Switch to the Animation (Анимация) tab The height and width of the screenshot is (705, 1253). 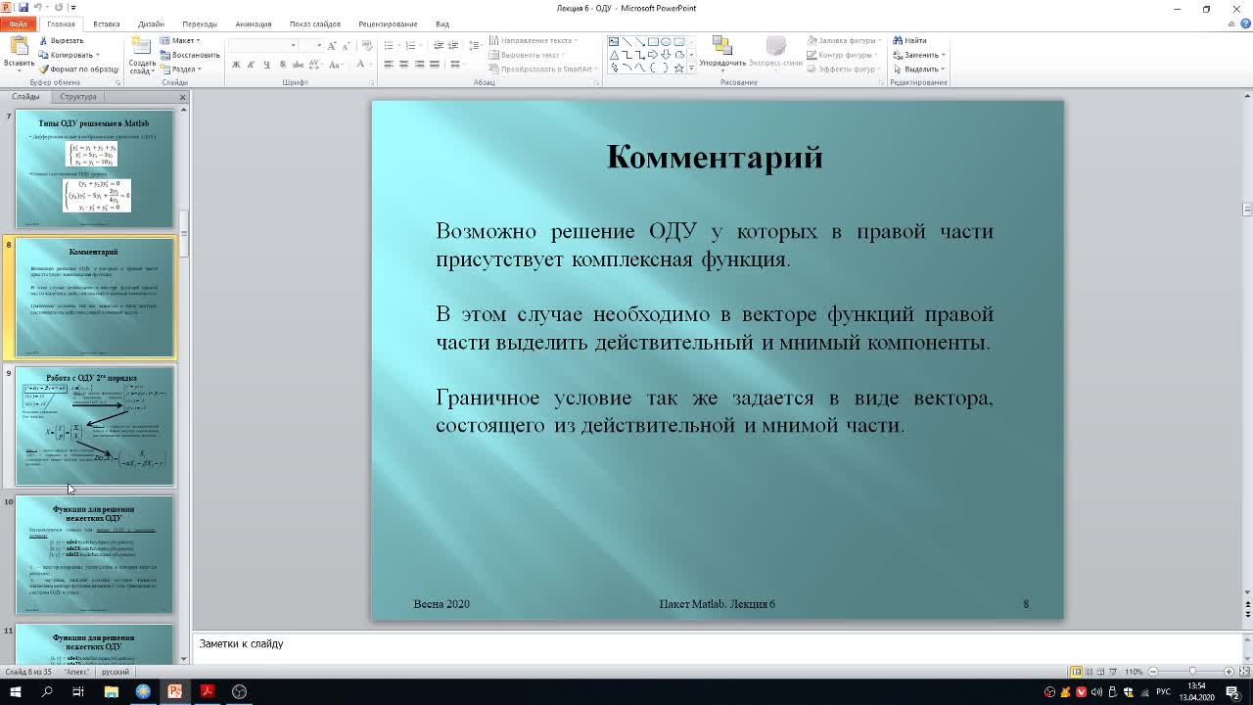pos(254,23)
